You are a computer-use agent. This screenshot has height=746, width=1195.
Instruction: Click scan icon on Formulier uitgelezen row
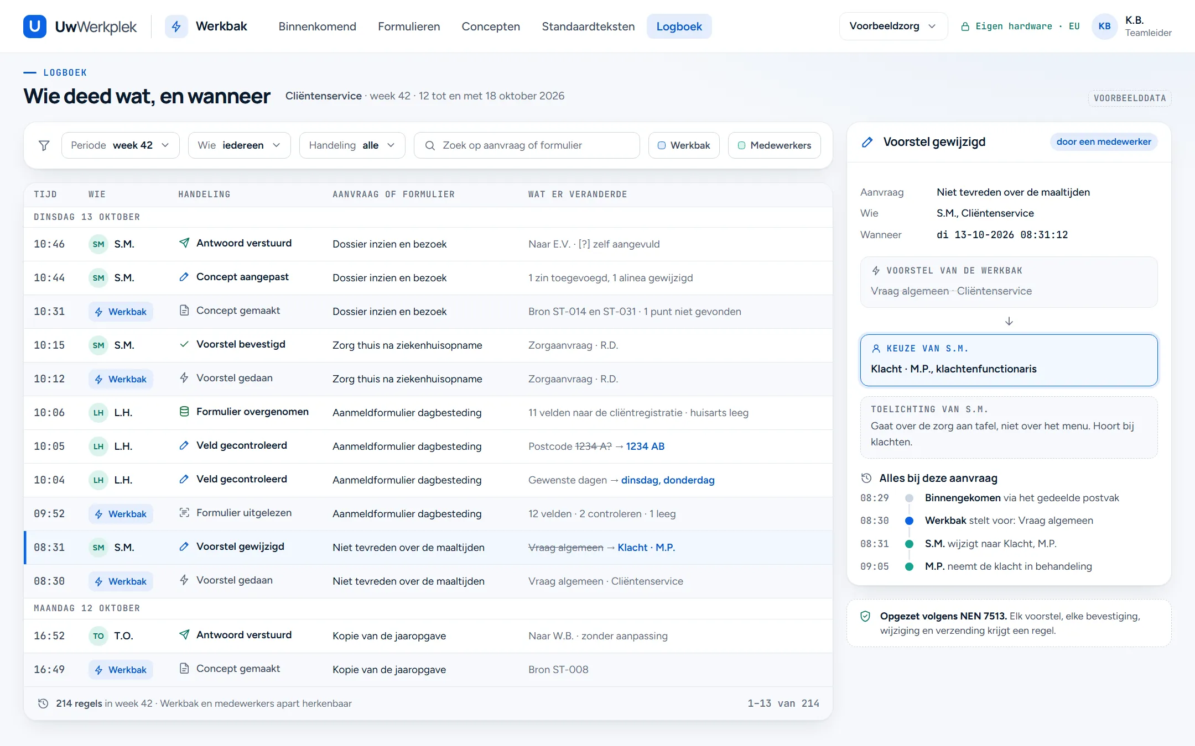184,513
